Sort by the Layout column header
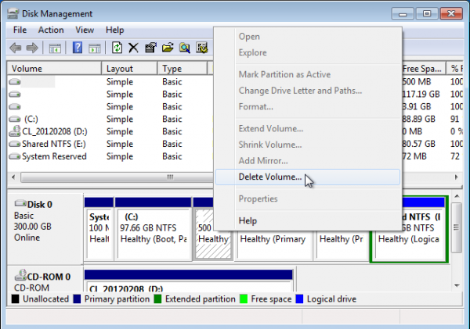This screenshot has height=329, width=470. tap(129, 69)
